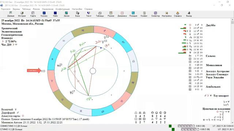
Task: Open the История toolbar button
Action: pyautogui.click(x=22, y=14)
